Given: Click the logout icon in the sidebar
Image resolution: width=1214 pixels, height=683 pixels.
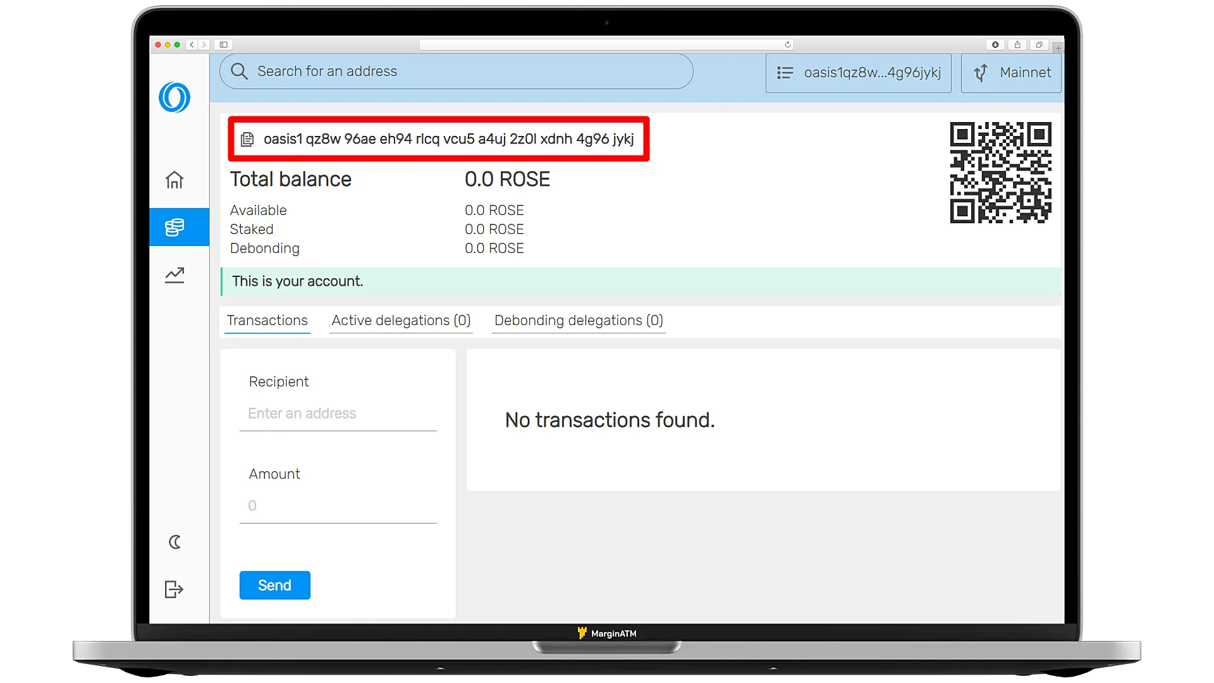Looking at the screenshot, I should [174, 589].
